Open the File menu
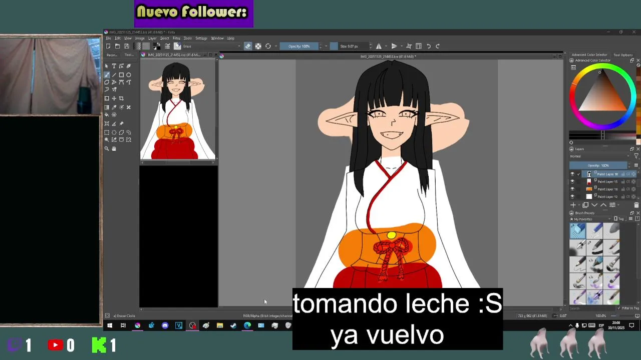This screenshot has width=641, height=360. 108,38
